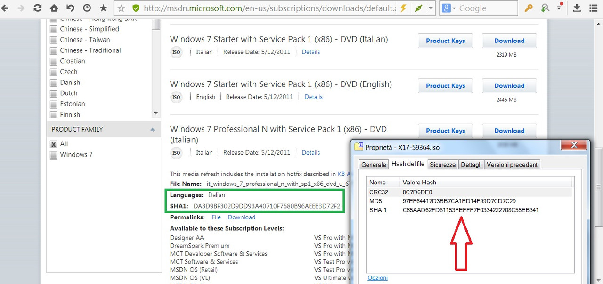Tick the Chinese - Traditional checkbox
This screenshot has height=284, width=603.
click(53, 50)
